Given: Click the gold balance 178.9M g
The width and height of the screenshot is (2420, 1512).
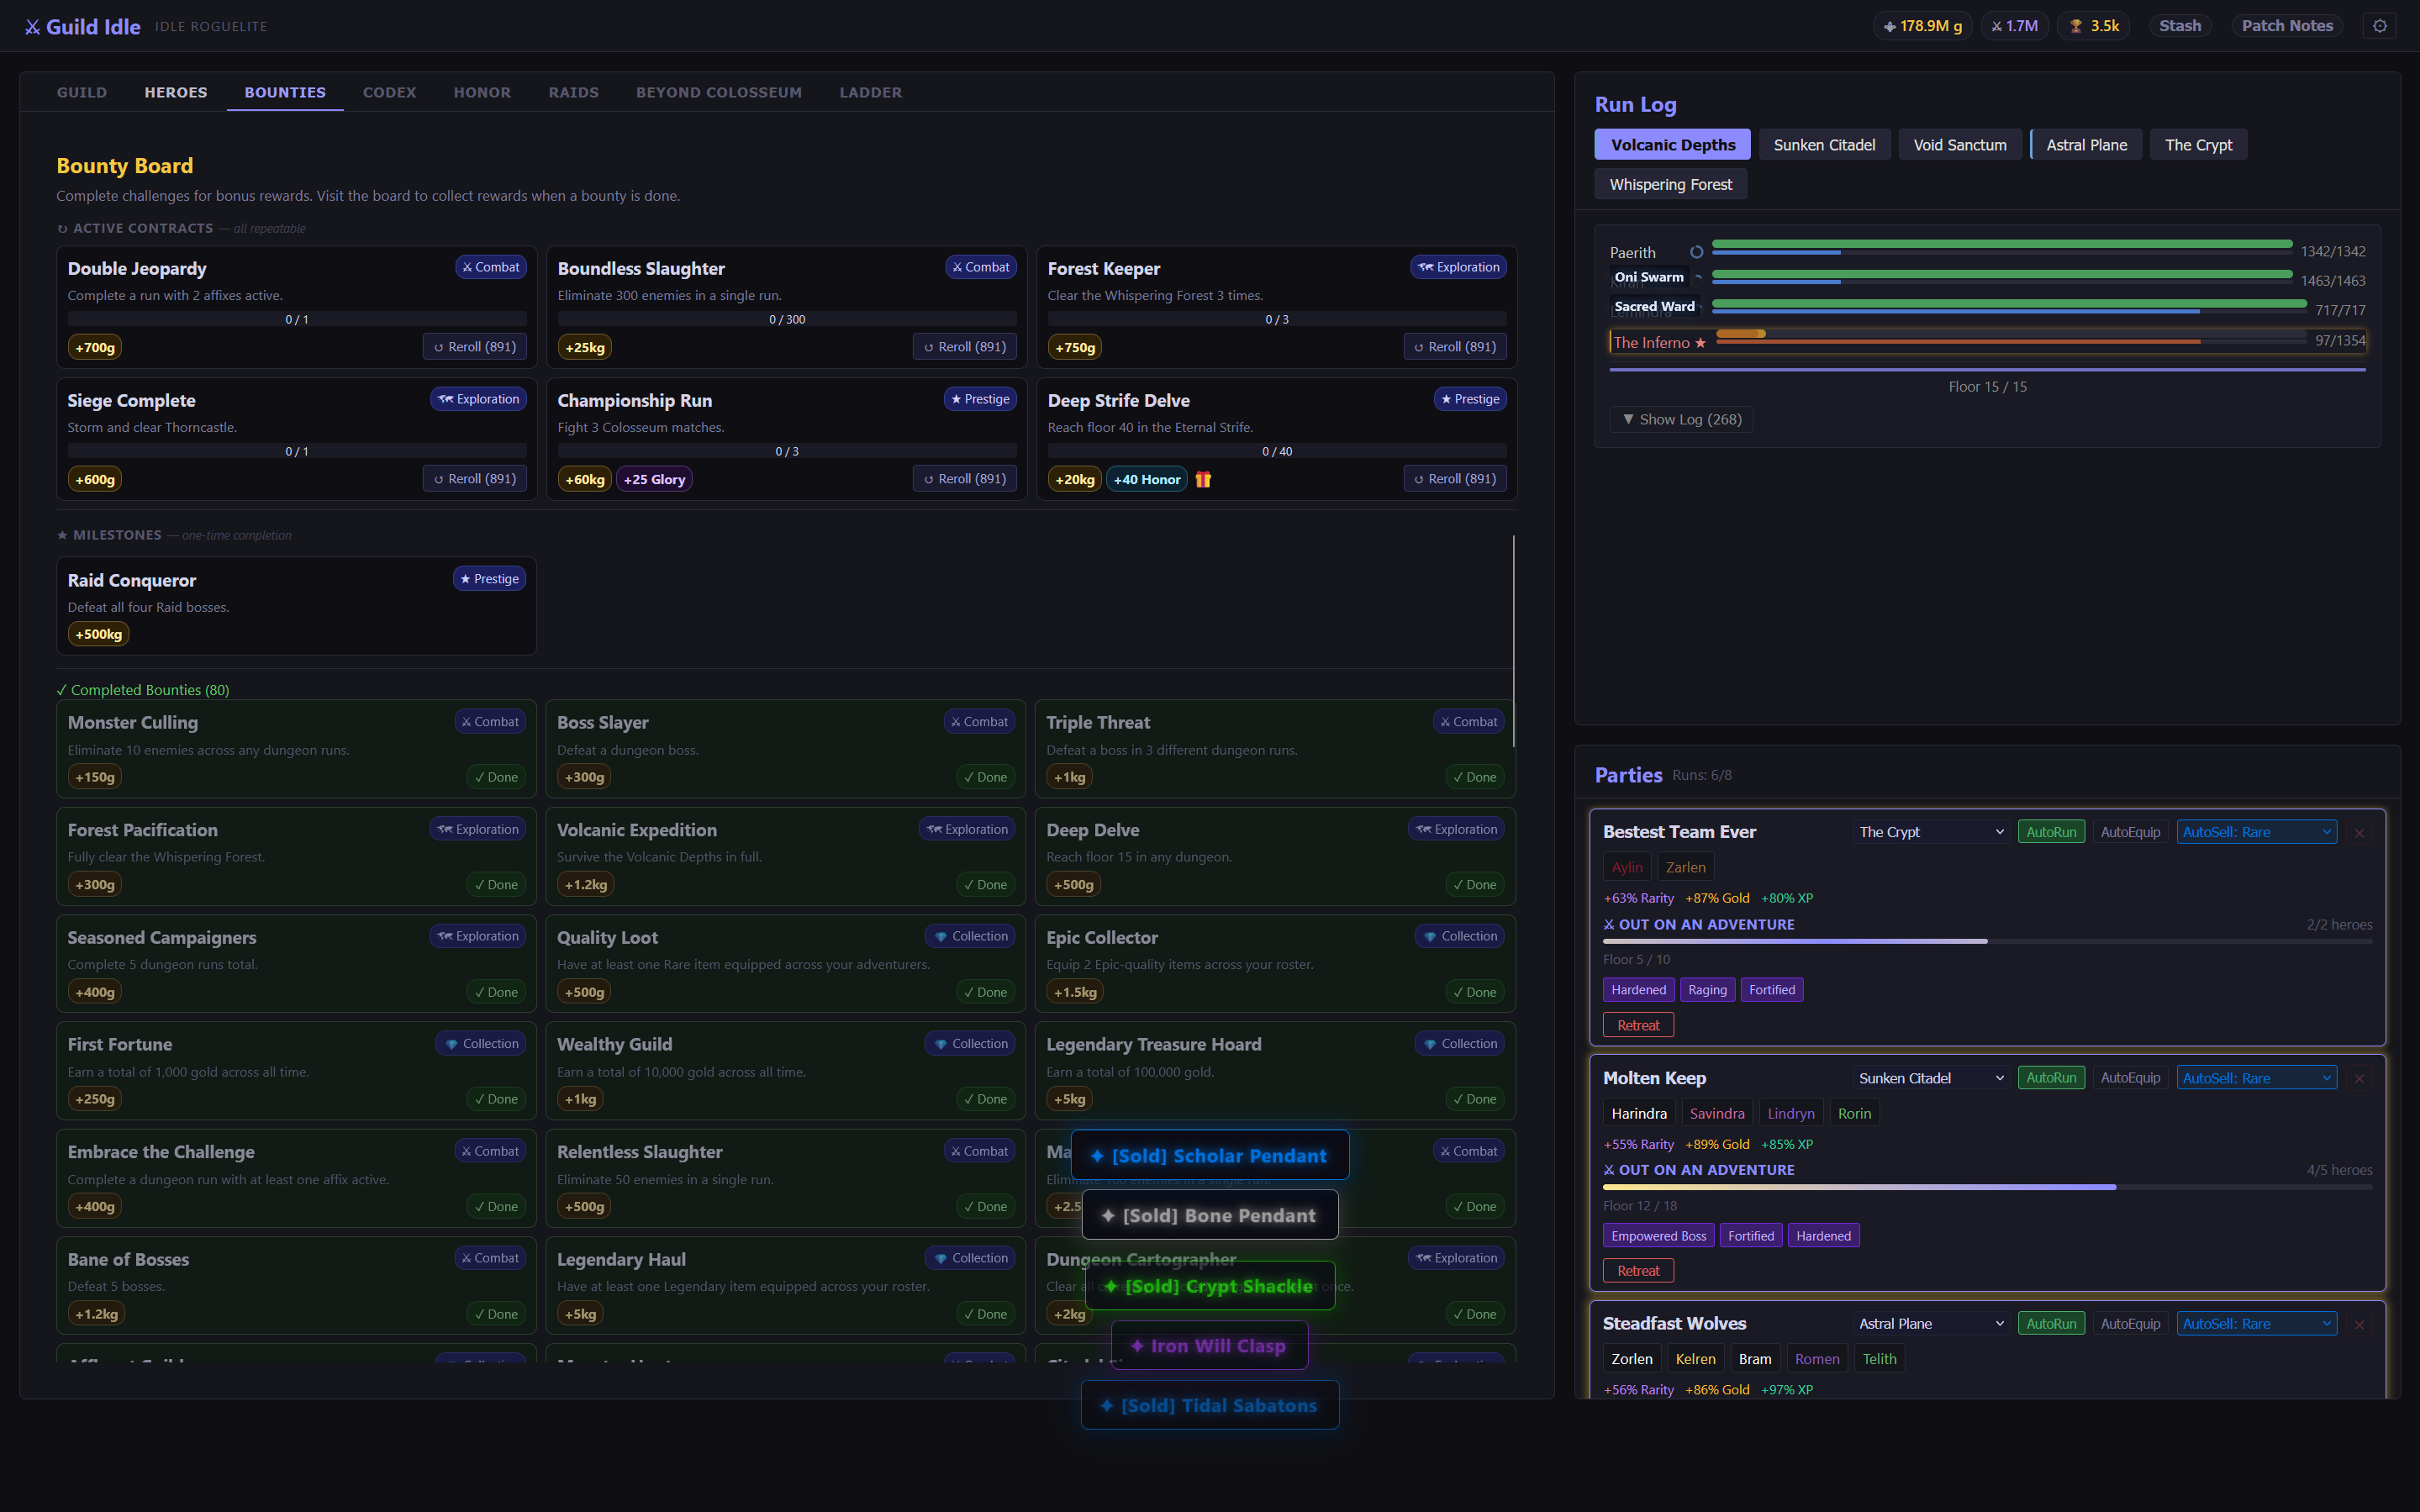Looking at the screenshot, I should coord(1922,26).
